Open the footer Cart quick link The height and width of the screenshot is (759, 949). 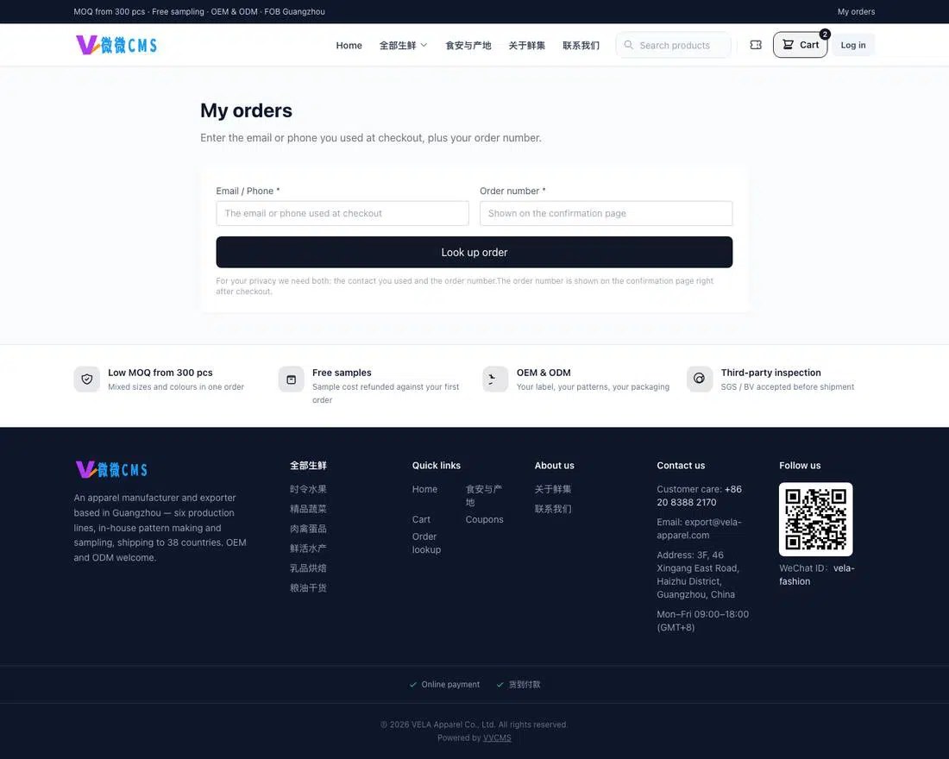tap(421, 519)
